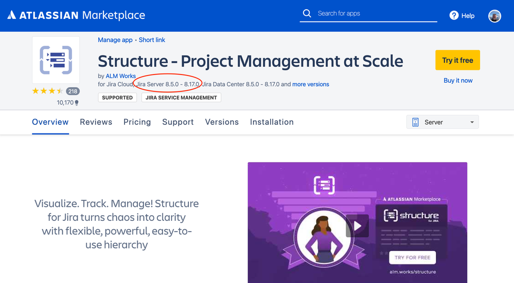Click the star rating icons
The width and height of the screenshot is (514, 283).
tap(47, 91)
